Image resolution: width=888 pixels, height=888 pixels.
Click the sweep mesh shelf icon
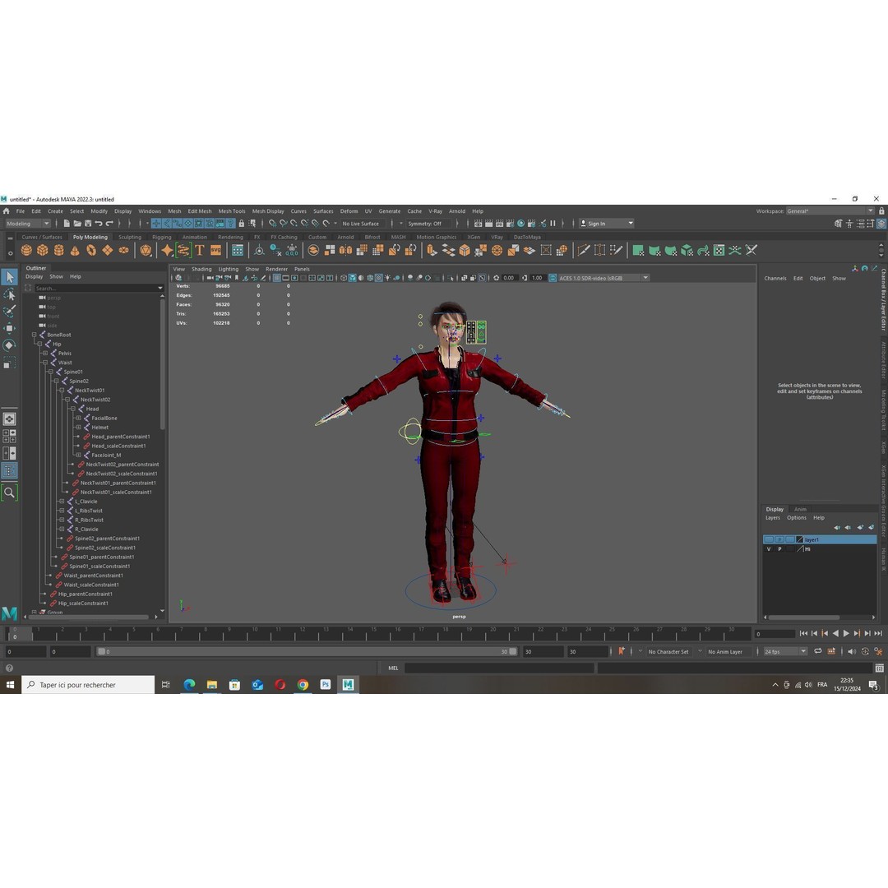[183, 250]
